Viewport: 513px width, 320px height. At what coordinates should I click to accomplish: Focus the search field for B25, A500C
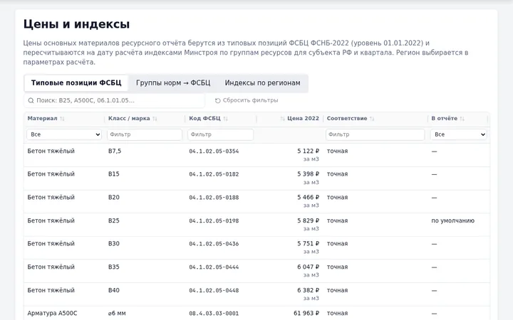[x=115, y=100]
